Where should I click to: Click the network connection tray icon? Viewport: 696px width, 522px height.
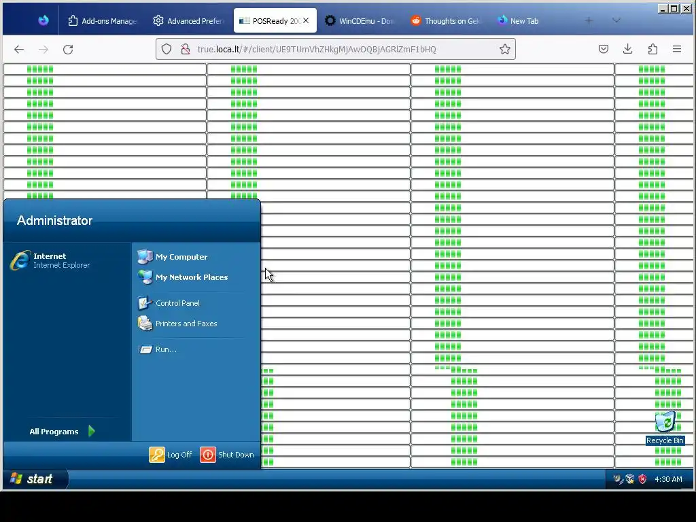pyautogui.click(x=630, y=479)
